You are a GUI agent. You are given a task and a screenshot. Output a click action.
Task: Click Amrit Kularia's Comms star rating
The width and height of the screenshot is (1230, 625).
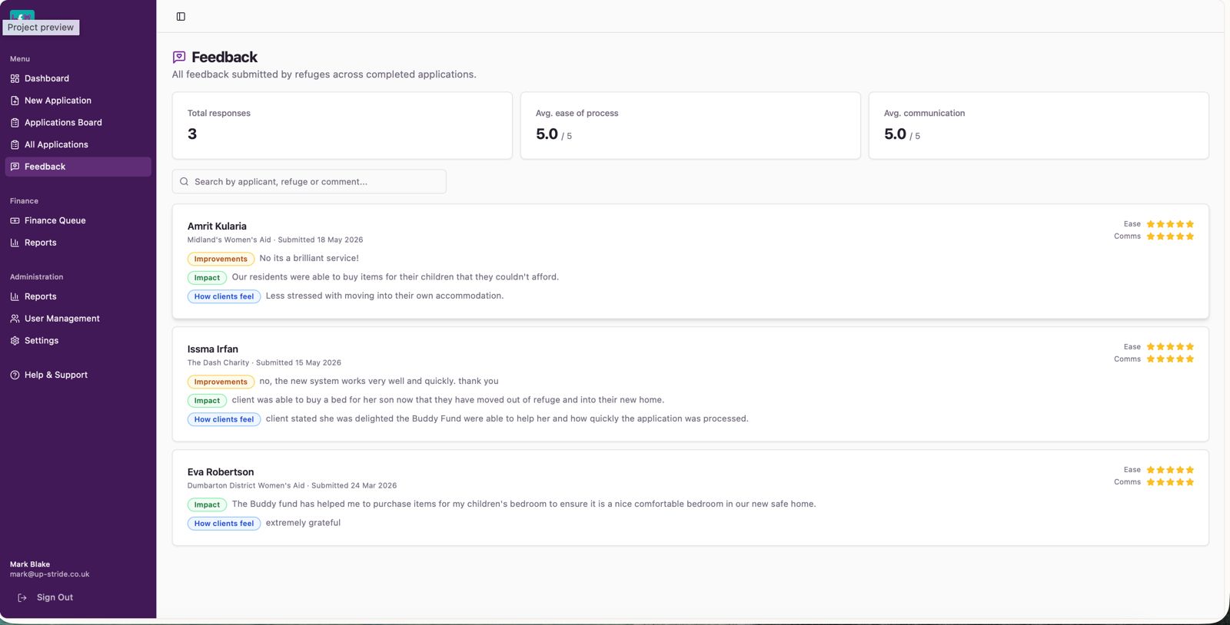(1170, 236)
